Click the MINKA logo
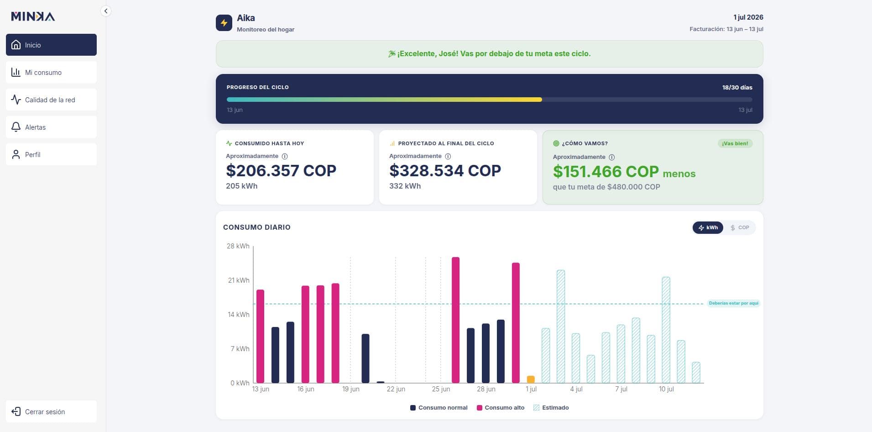The image size is (872, 432). [33, 17]
